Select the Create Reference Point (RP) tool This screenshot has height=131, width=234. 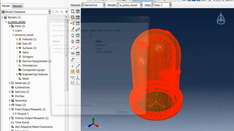(x=73, y=60)
